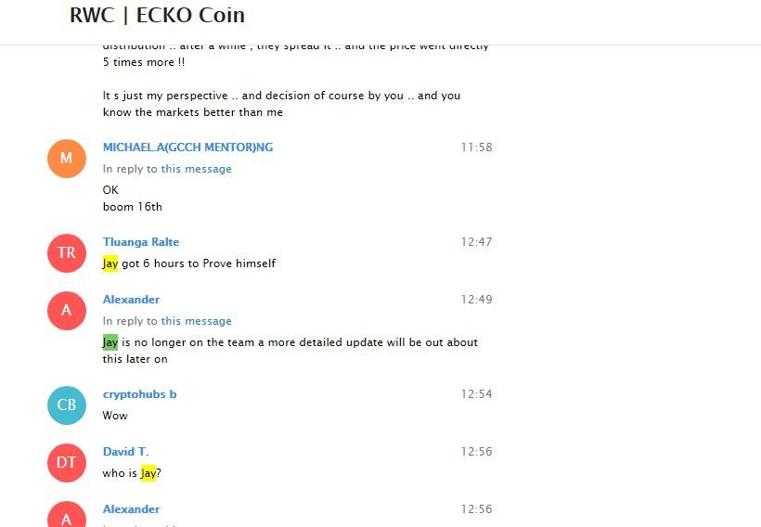Click the green highlighted Jay search match
The width and height of the screenshot is (761, 527).
pos(110,342)
